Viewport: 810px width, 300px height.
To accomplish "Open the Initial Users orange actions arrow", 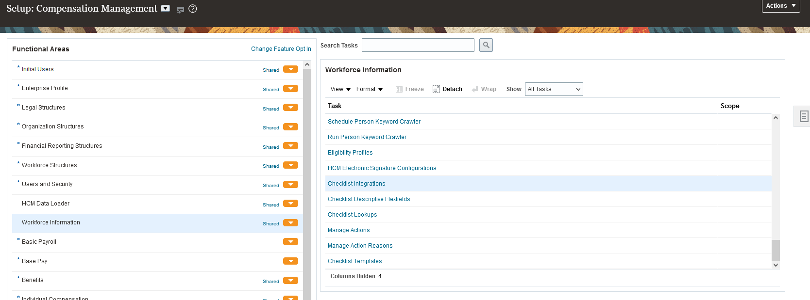I will [291, 69].
